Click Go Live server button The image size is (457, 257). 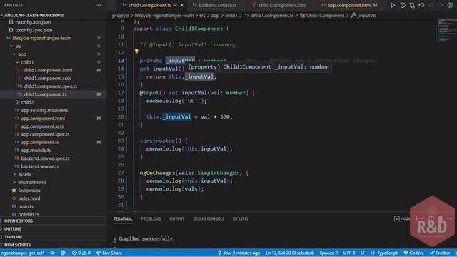pyautogui.click(x=413, y=253)
